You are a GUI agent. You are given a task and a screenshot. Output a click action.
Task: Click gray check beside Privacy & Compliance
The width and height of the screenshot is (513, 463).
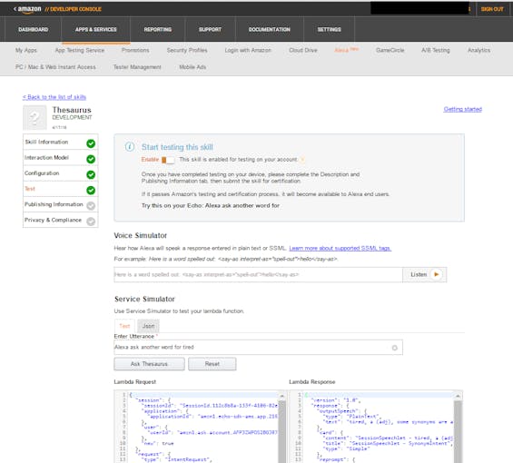(91, 222)
